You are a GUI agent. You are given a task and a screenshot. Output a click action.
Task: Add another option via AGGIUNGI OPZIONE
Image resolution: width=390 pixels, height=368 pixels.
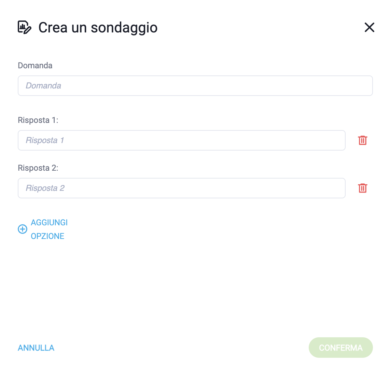coord(43,229)
